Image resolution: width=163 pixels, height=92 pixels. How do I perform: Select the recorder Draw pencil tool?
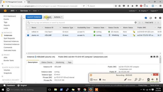[x=128, y=79]
